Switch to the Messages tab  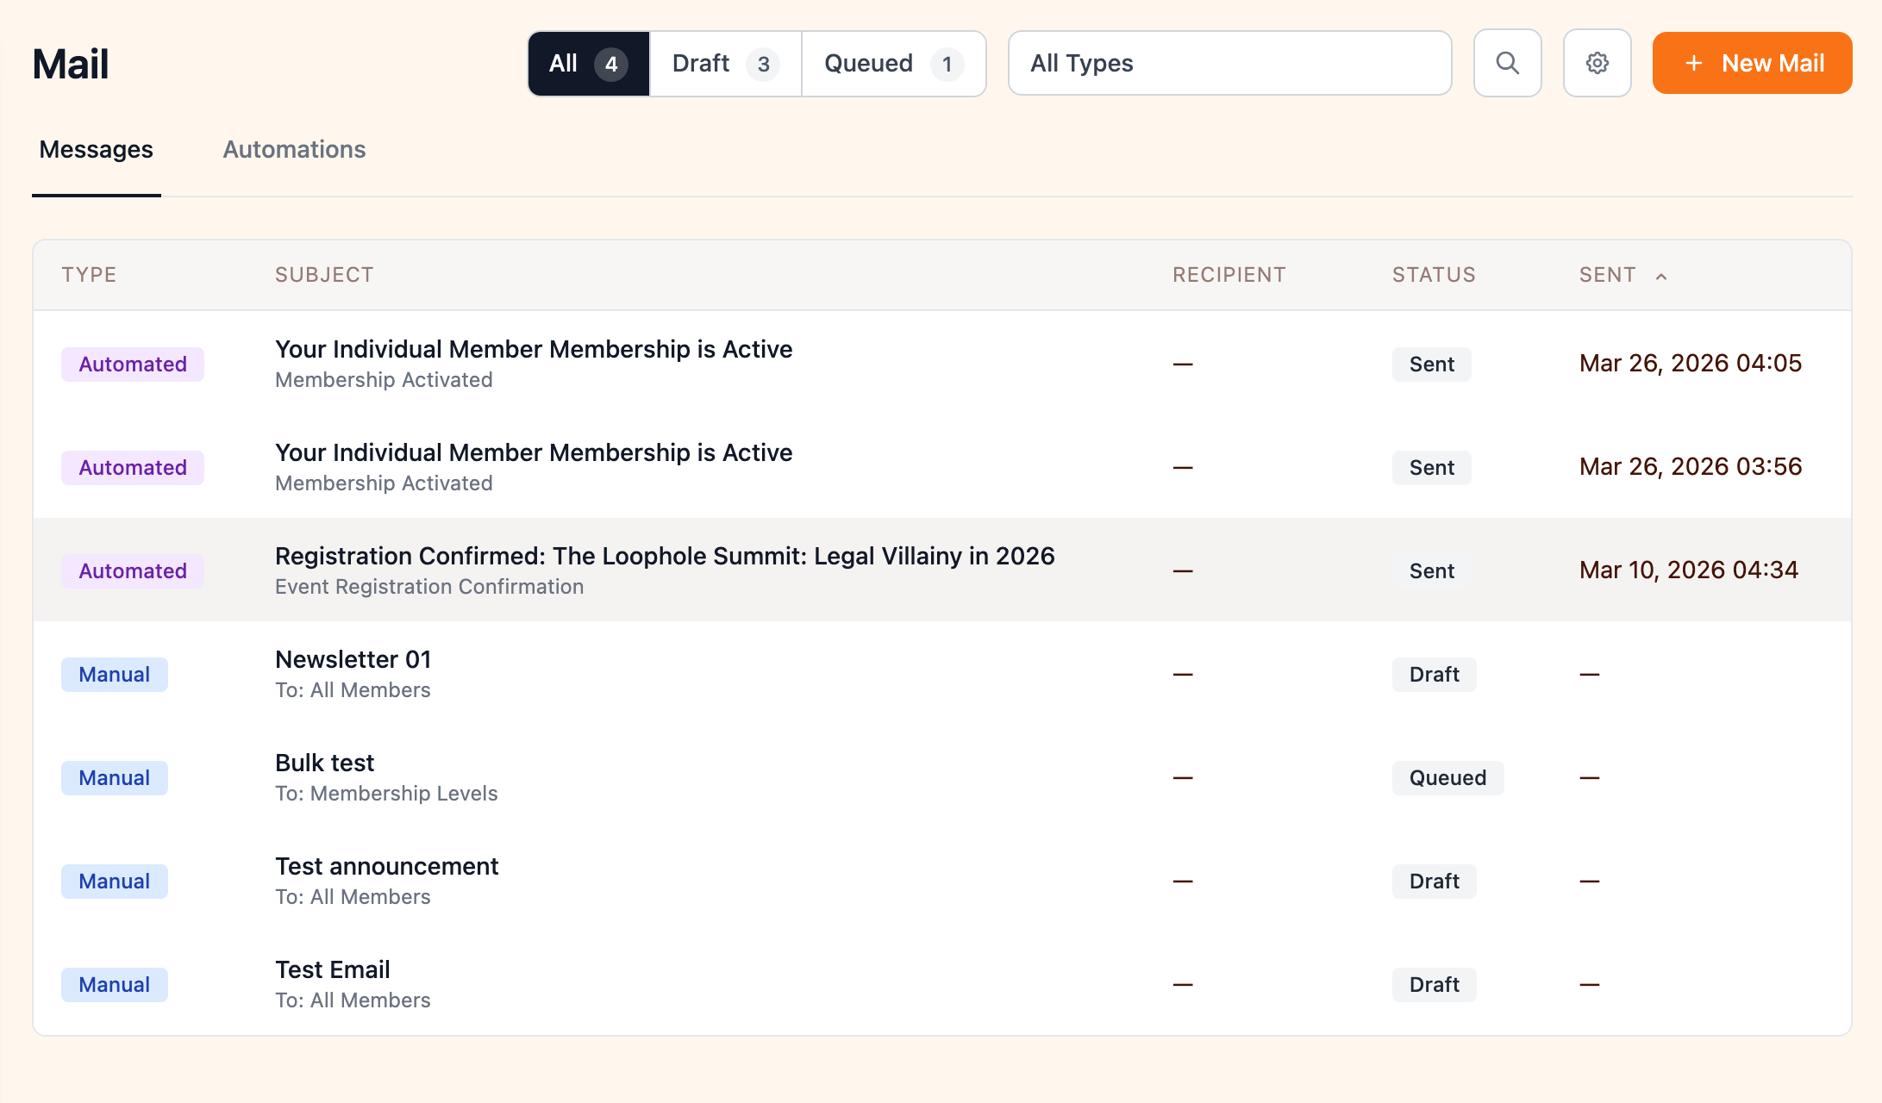coord(97,149)
